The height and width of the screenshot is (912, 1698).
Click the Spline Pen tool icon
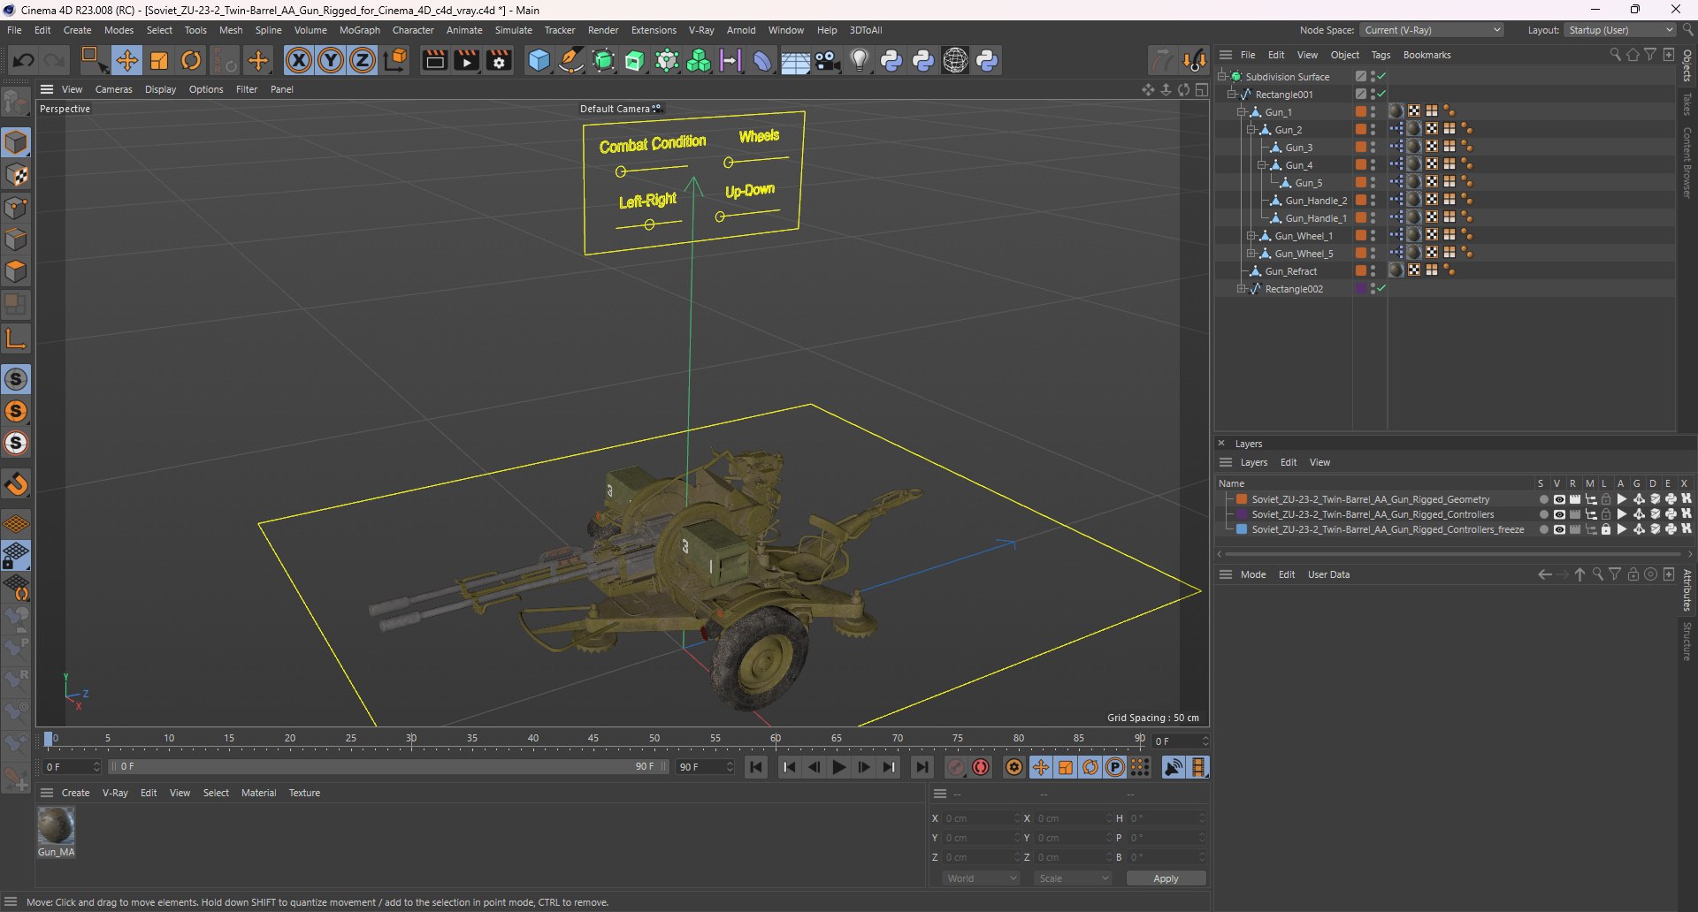[x=571, y=60]
